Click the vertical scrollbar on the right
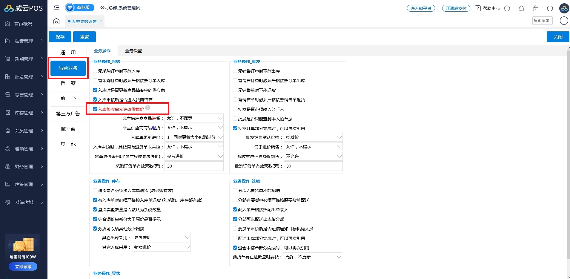The image size is (570, 279). [568, 149]
